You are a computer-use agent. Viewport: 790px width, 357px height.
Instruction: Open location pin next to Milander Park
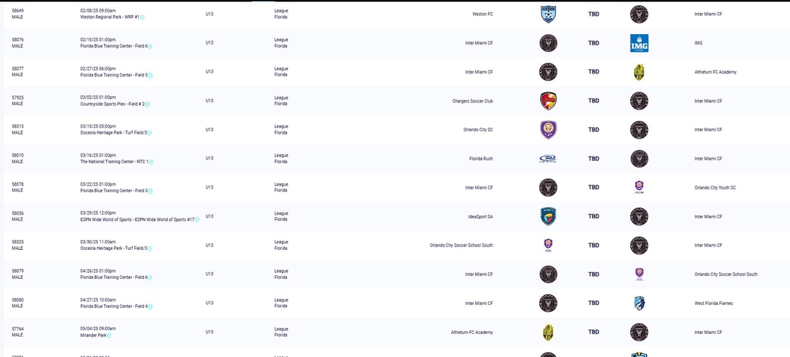[x=109, y=335]
